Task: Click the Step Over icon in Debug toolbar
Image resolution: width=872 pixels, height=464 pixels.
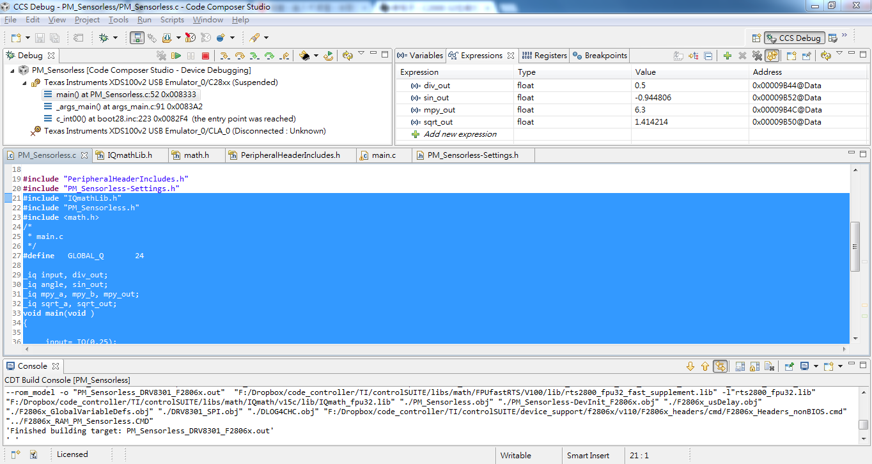Action: click(240, 55)
